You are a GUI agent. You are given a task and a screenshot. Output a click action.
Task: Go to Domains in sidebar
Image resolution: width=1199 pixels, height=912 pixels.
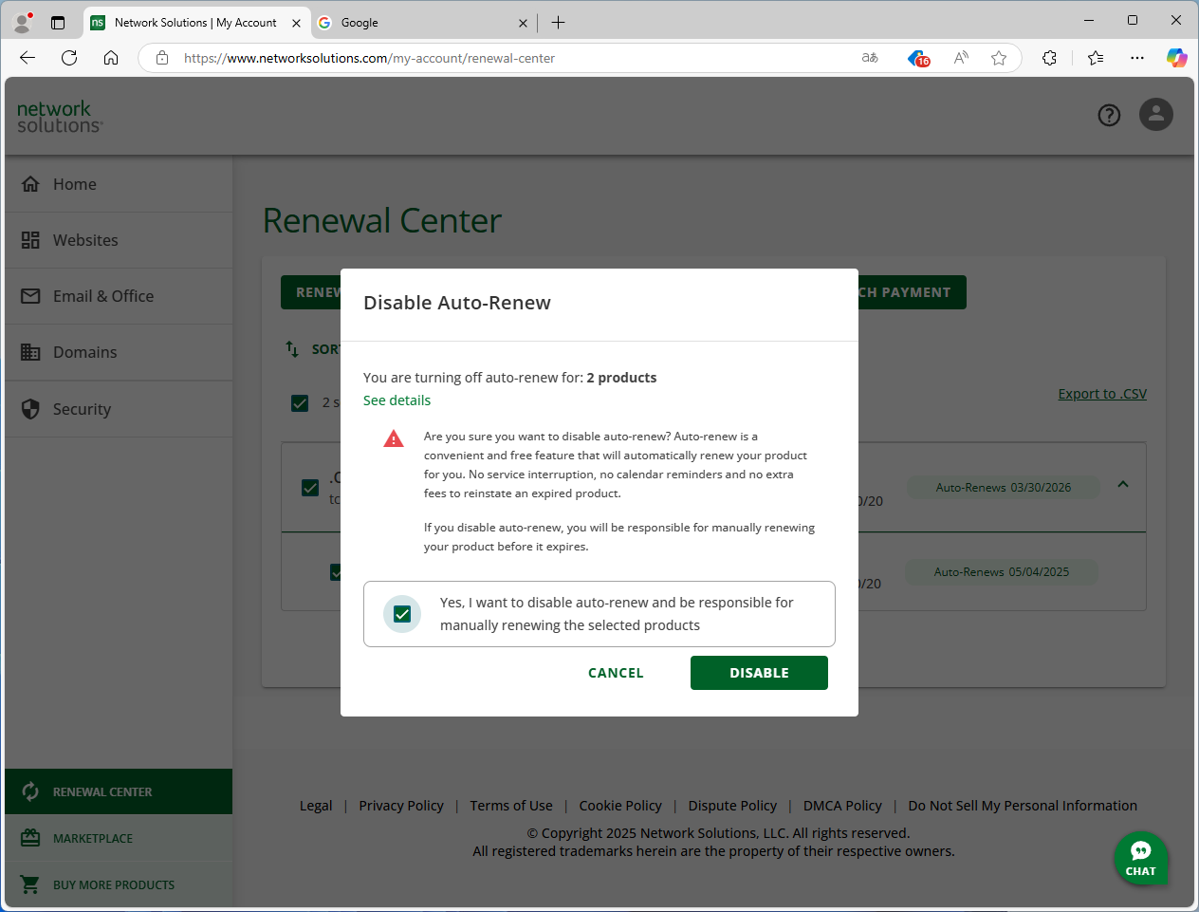tap(84, 352)
